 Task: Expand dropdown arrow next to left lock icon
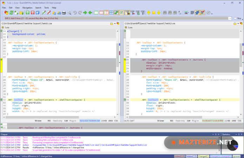pyautogui.click(x=115, y=24)
